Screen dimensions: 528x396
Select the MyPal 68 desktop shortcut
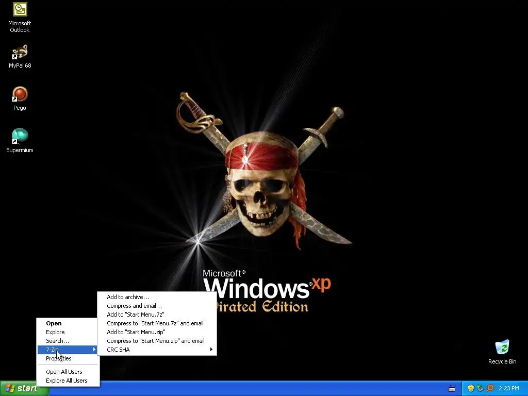pyautogui.click(x=20, y=57)
